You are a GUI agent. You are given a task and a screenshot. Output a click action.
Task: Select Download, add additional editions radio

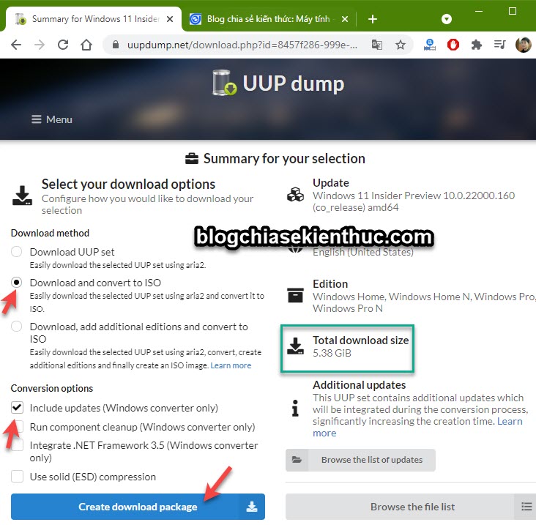pyautogui.click(x=16, y=327)
